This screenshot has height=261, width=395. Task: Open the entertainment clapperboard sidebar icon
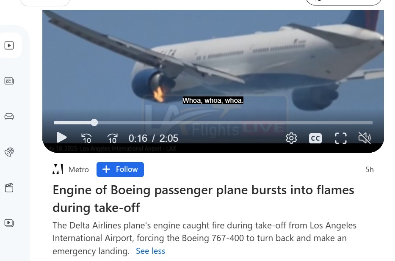click(x=9, y=187)
